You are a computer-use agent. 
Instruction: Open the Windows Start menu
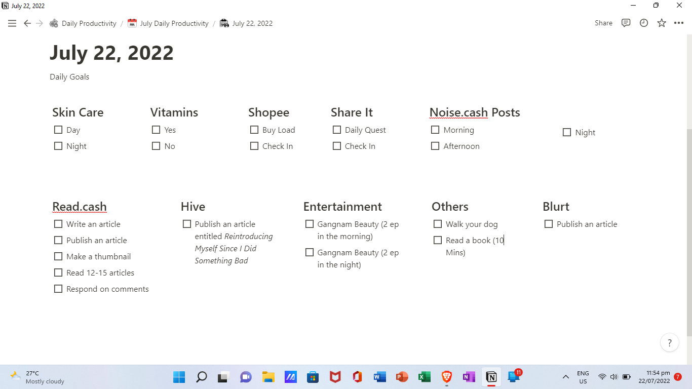coord(179,377)
